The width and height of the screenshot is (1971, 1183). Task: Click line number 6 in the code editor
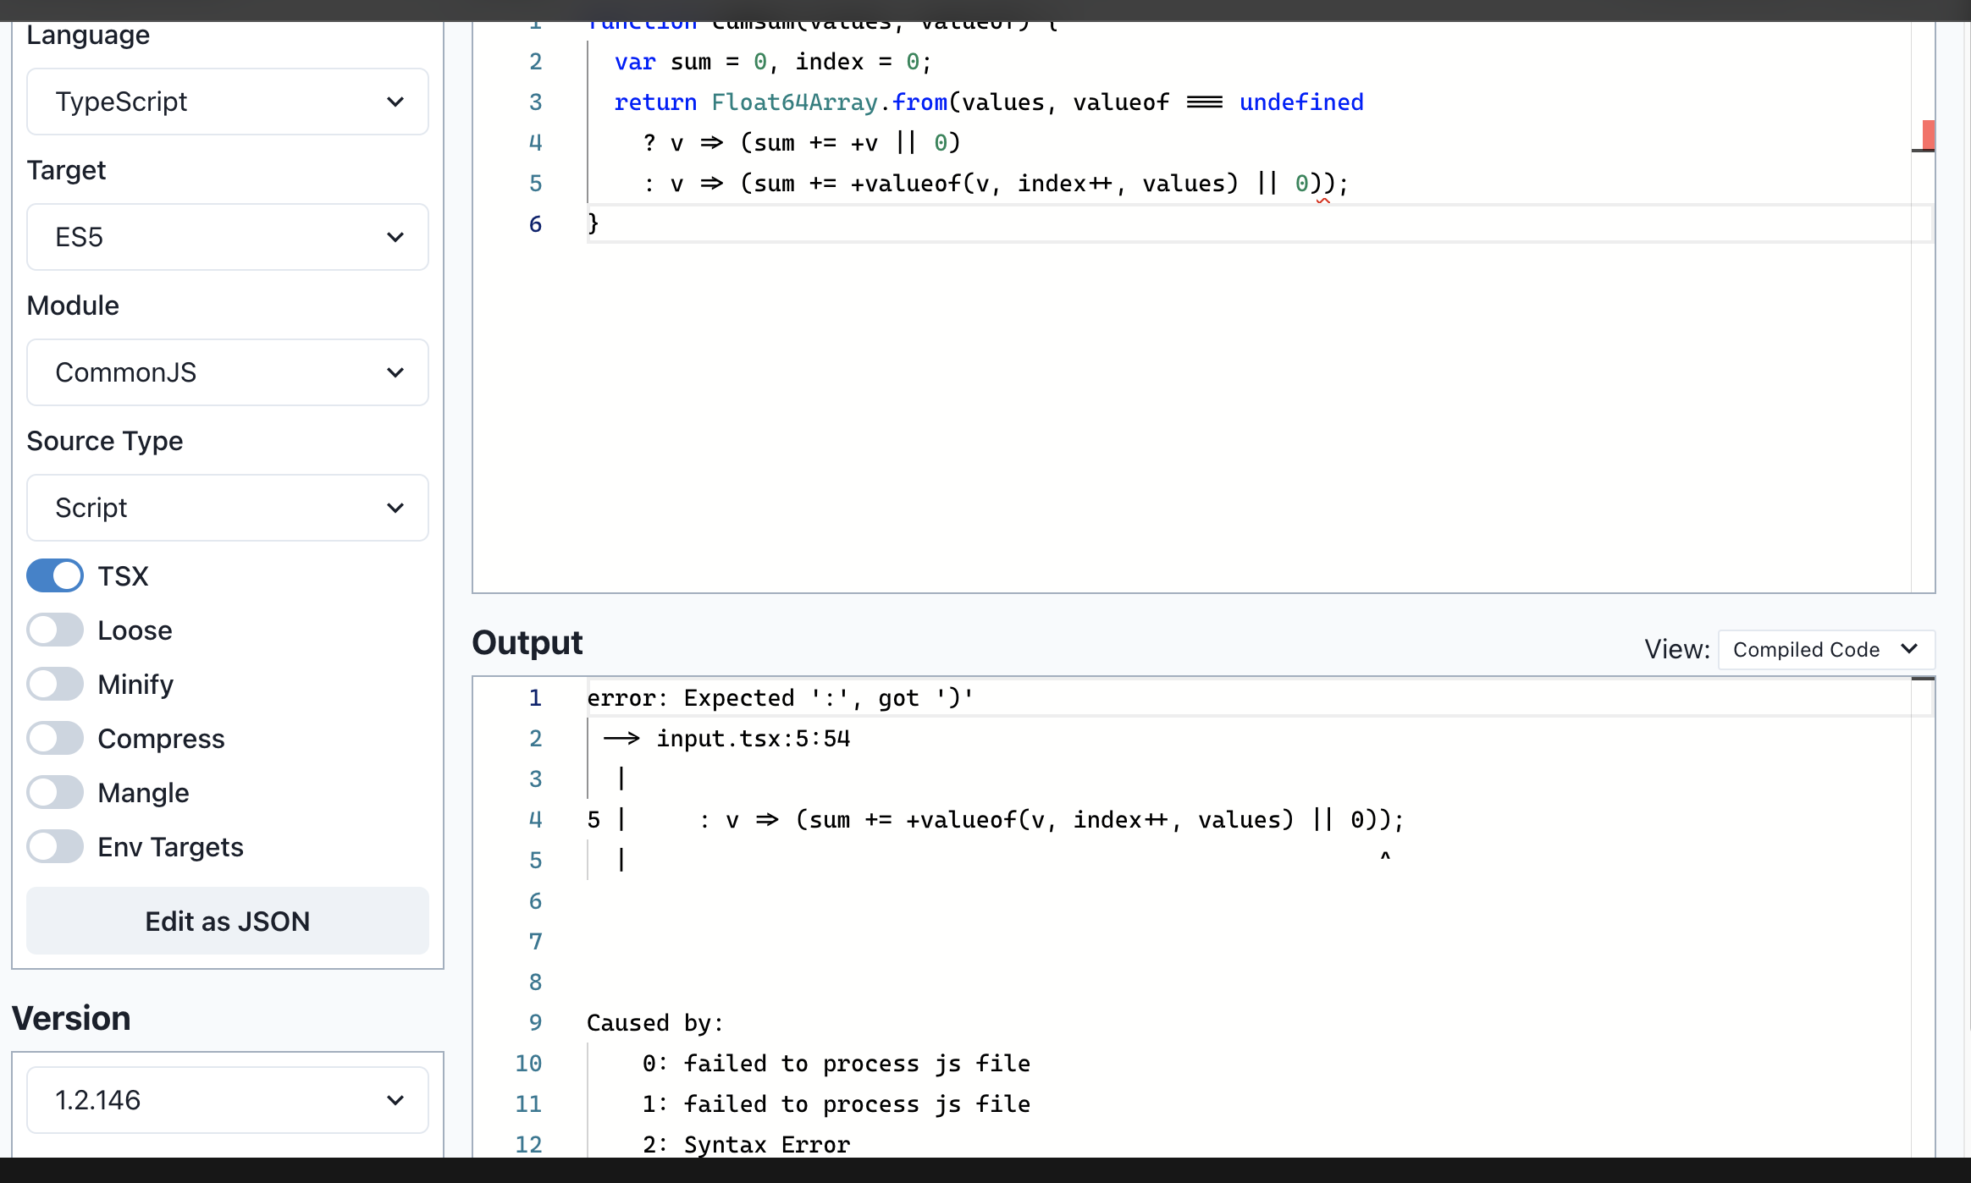(x=535, y=223)
